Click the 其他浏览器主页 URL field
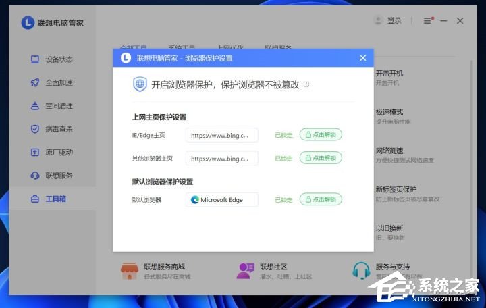Screen dimensions: 486x308 (222, 159)
